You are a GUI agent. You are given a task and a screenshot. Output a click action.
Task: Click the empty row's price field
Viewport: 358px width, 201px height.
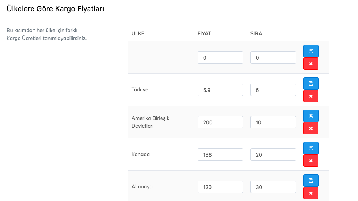click(220, 58)
